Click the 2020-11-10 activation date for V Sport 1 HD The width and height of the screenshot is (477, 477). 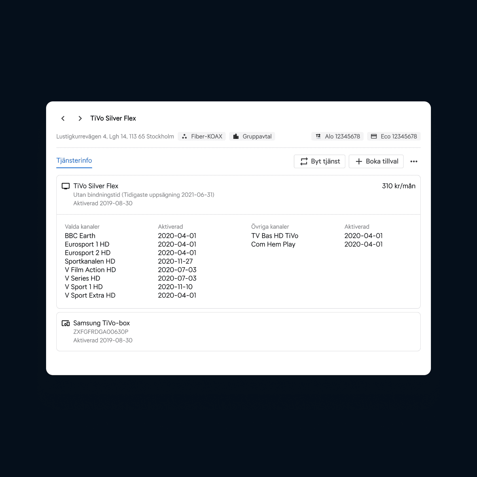[175, 287]
